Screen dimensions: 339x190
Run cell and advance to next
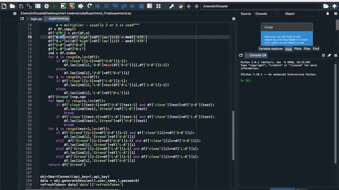click(72, 6)
